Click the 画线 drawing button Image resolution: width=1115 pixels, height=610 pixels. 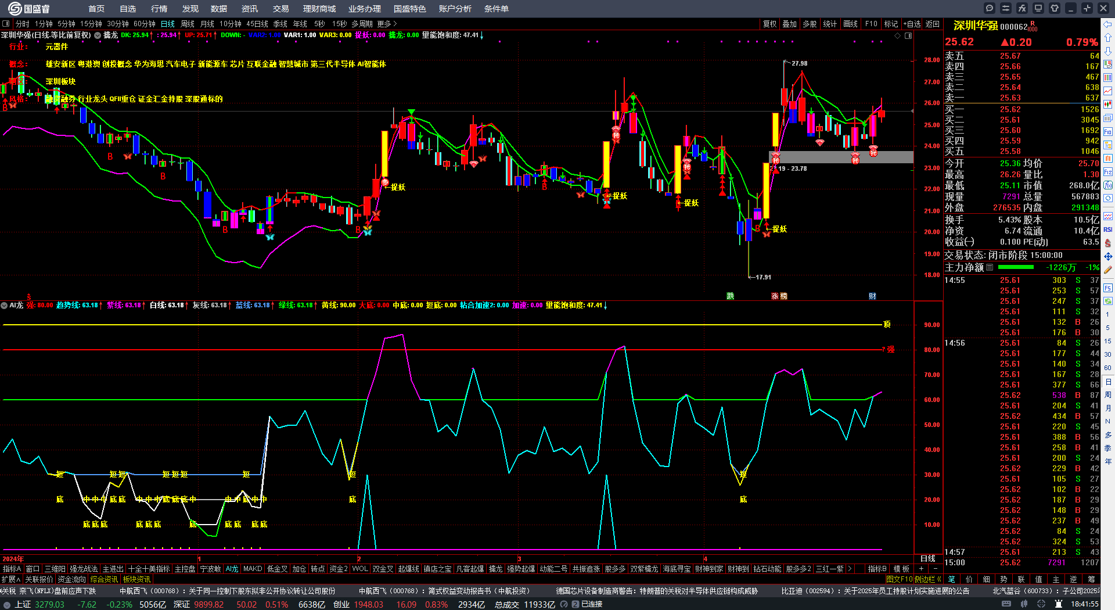click(x=850, y=24)
